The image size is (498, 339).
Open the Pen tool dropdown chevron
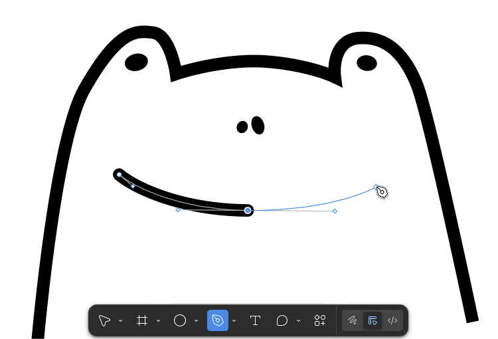[234, 321]
